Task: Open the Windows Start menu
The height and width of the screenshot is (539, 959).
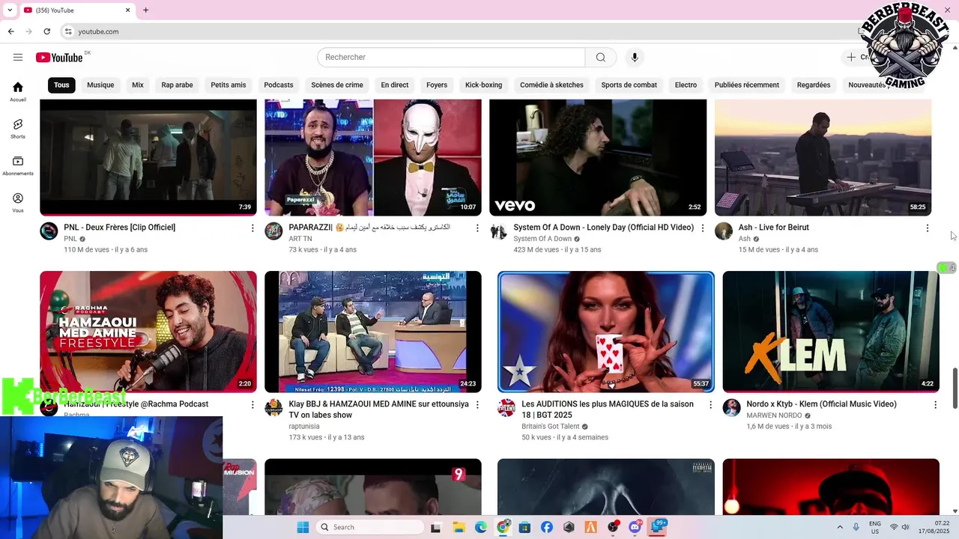Action: (303, 527)
